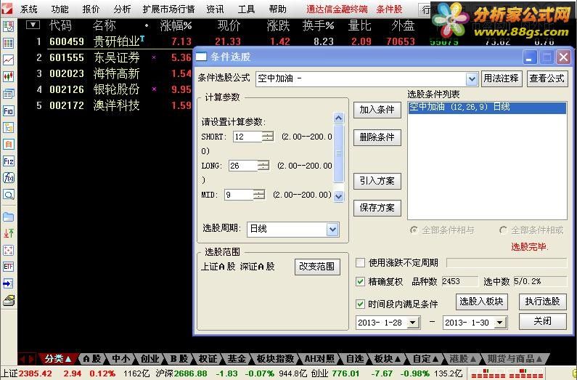Click the topmost checklist icon in sidebar
Image resolution: width=577 pixels, height=380 pixels.
tap(9, 26)
